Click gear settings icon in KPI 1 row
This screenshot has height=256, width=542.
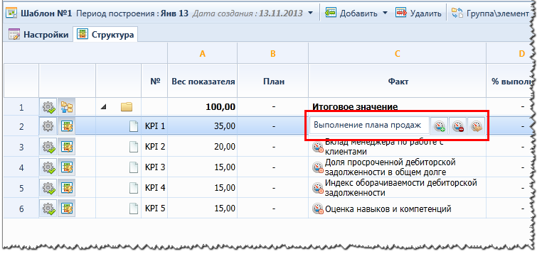[x=48, y=126]
